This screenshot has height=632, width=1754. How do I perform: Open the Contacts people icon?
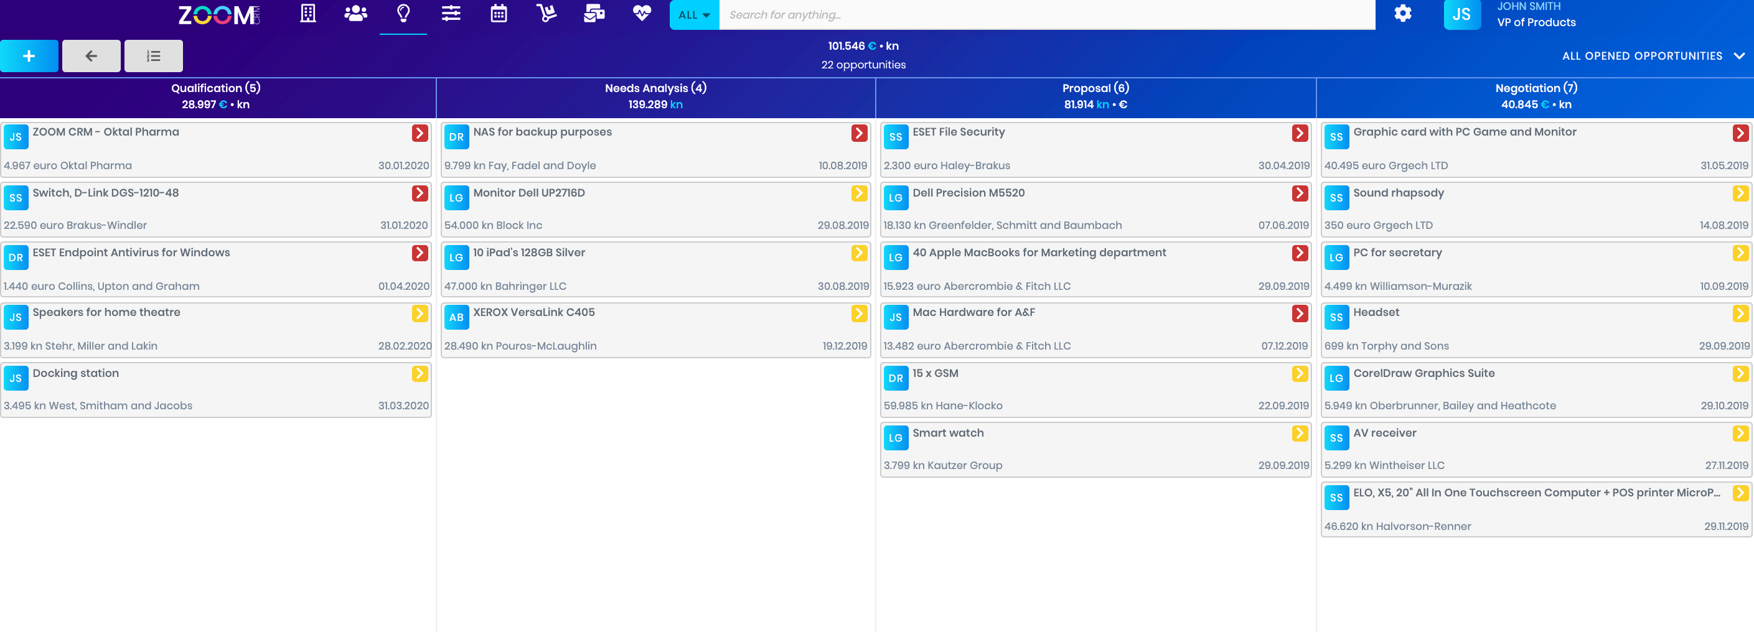[x=355, y=14]
